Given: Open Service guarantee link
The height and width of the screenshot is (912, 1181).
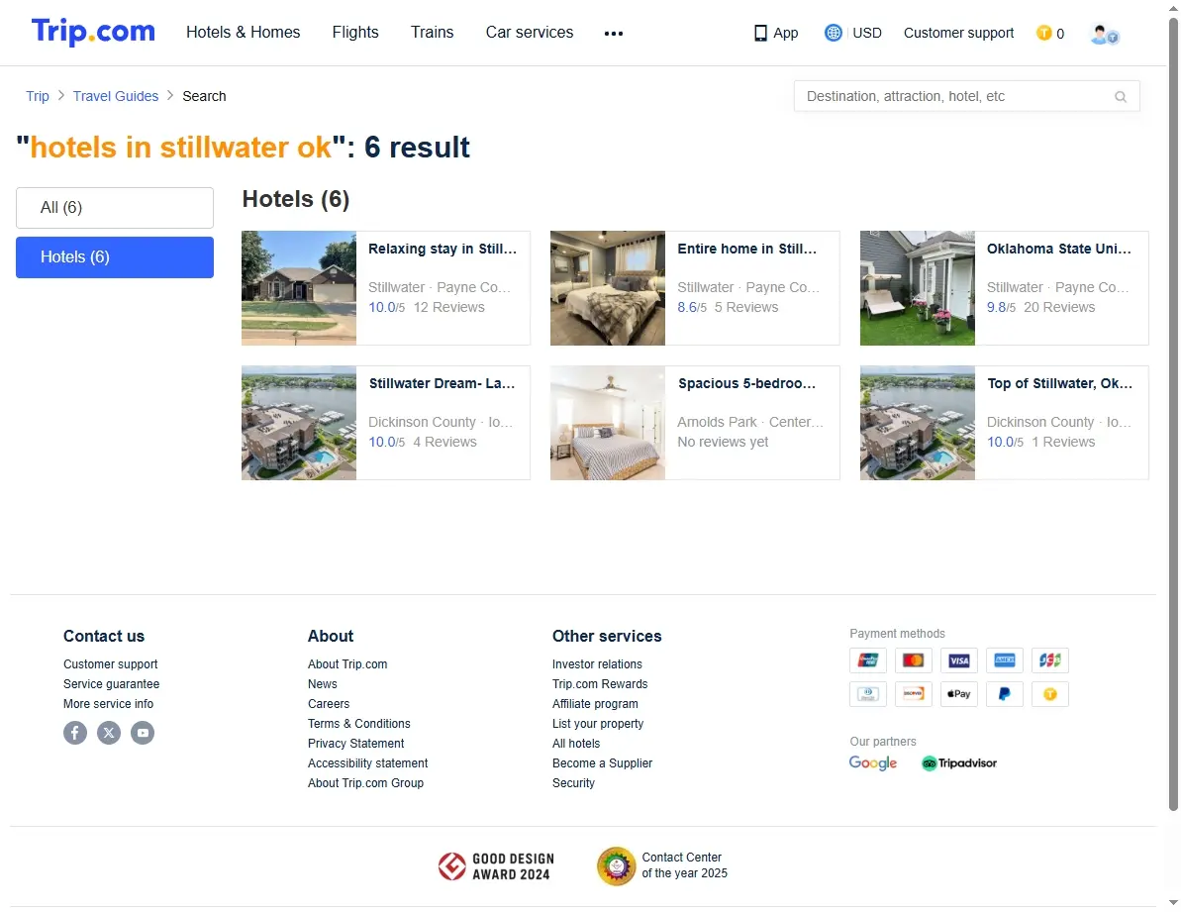Looking at the screenshot, I should (x=112, y=684).
